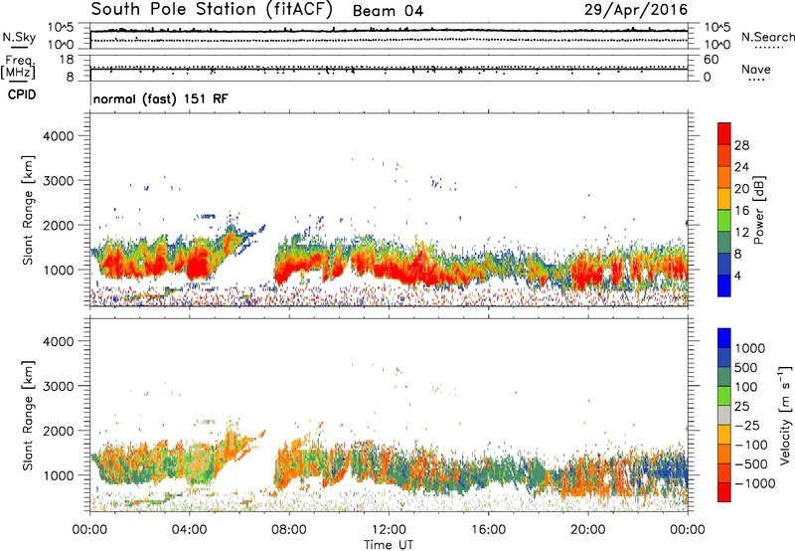
Task: Click the gray -25 to 25 Velocity colorbar segment
Action: pos(724,415)
